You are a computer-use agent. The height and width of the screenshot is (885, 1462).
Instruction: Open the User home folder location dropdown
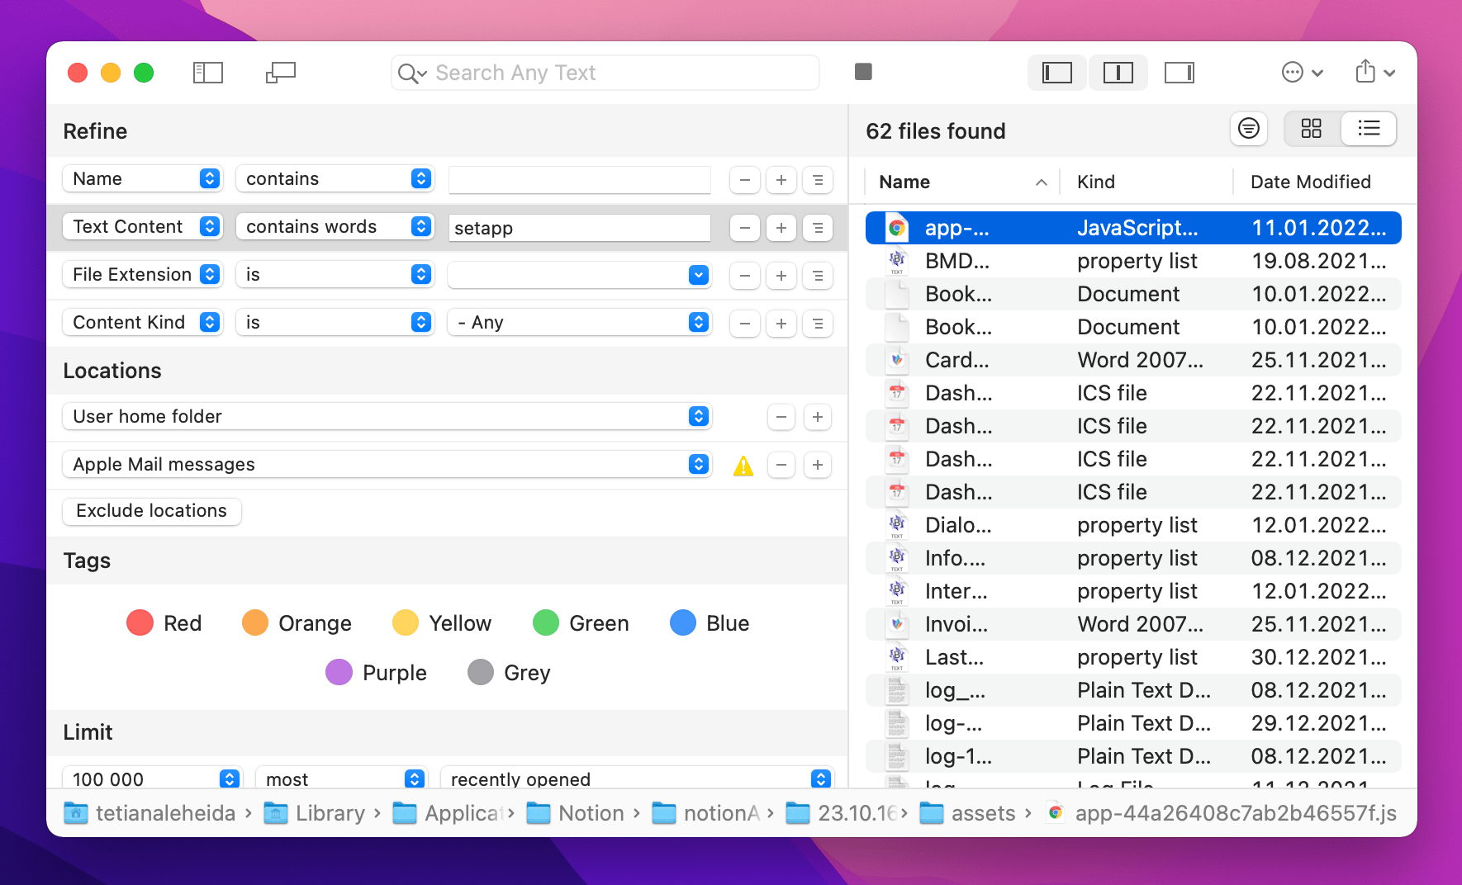(x=387, y=417)
